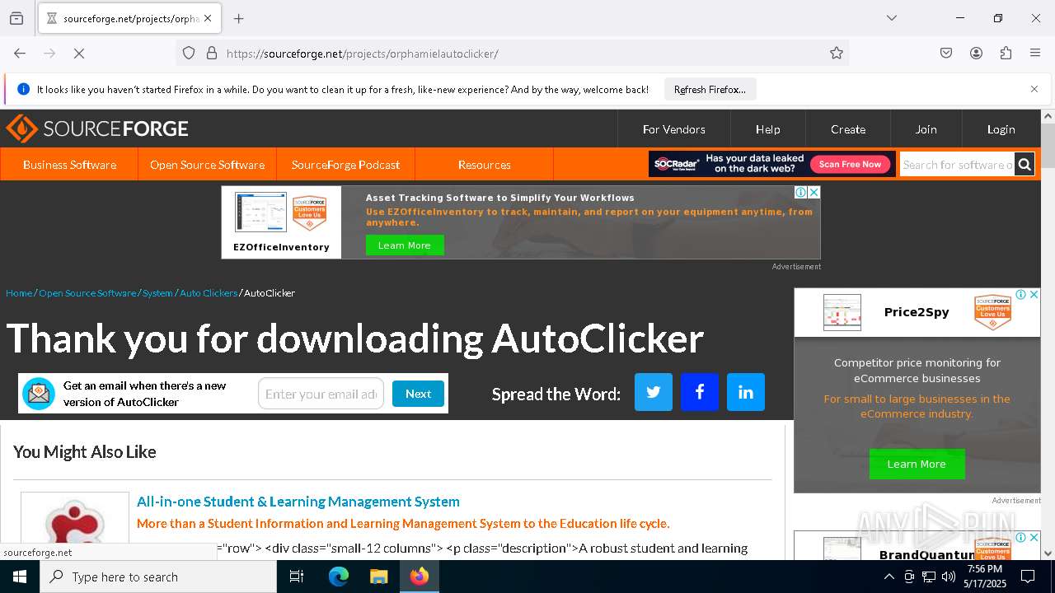The width and height of the screenshot is (1055, 593).
Task: Stop loading the page
Action: tap(80, 54)
